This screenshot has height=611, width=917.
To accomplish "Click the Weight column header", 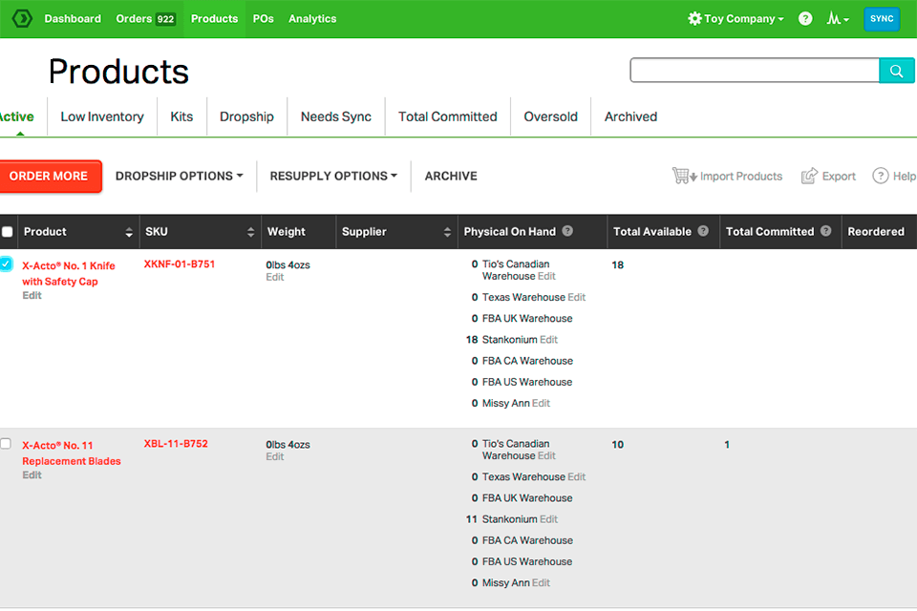I will pyautogui.click(x=286, y=232).
